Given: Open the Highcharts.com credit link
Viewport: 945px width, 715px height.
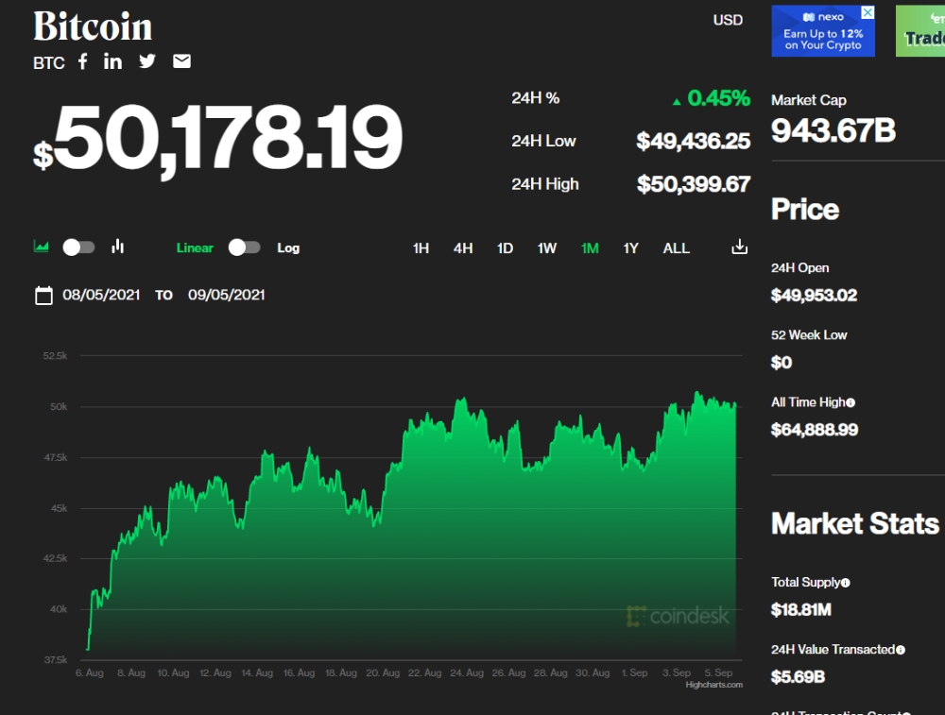Looking at the screenshot, I should pos(714,685).
